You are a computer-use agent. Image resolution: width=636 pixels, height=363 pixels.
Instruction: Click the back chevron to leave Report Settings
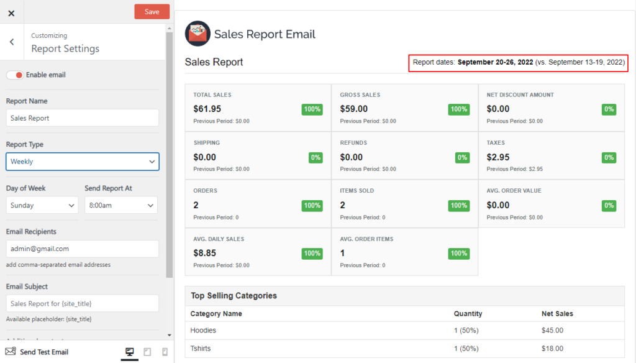11,41
